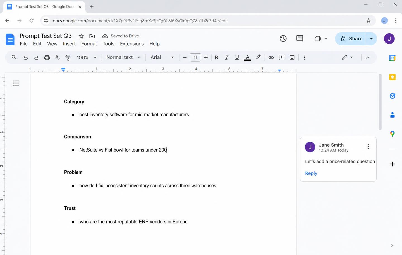Collapse the menus with the up chevron
The image size is (402, 255).
coord(368,58)
